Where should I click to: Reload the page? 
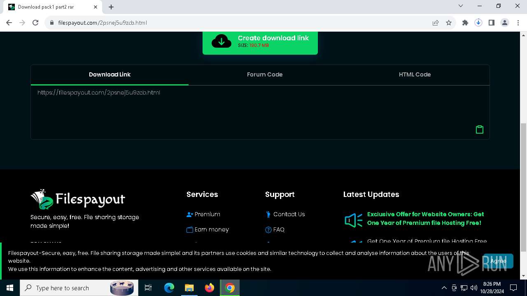coord(35,23)
